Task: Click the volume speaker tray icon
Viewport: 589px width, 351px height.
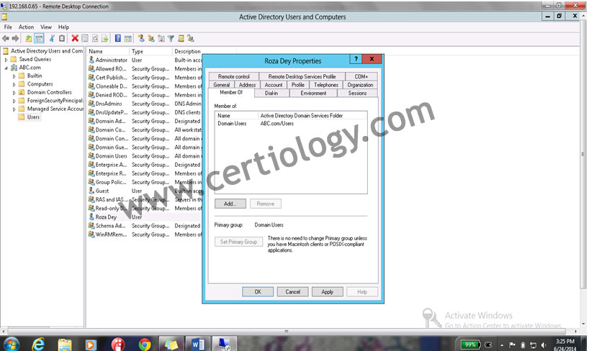Action: (x=543, y=345)
